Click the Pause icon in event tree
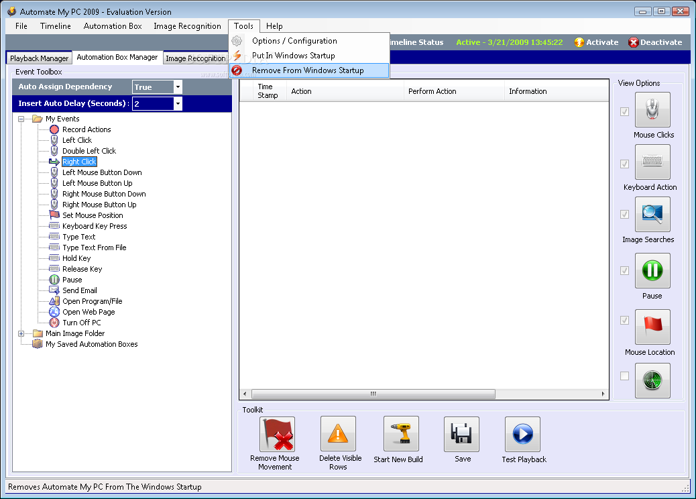 point(54,280)
